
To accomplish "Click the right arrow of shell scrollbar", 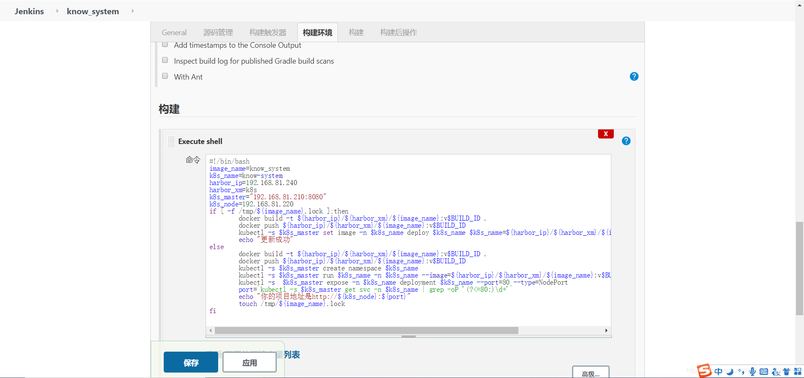I will 606,331.
